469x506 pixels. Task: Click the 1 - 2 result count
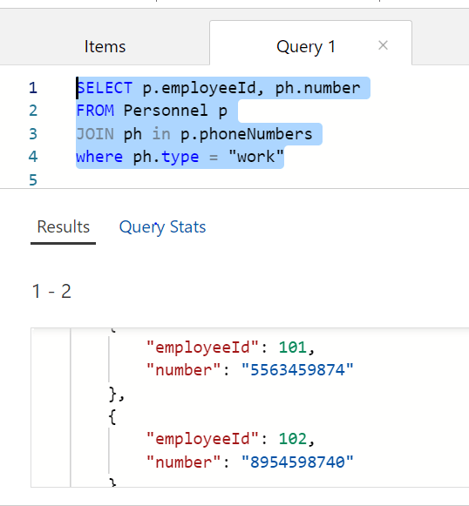point(51,292)
